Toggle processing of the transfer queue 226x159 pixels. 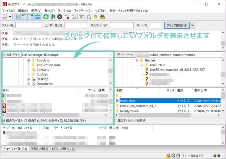(x=53, y=17)
